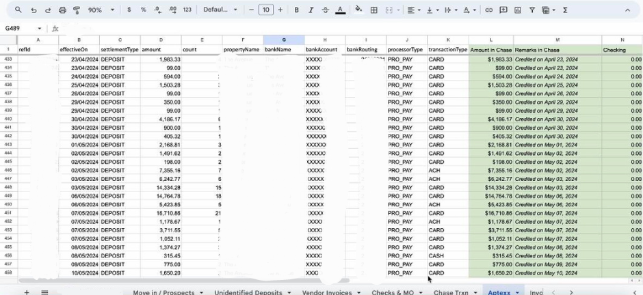Select the refId header cell
The image size is (643, 295).
point(38,49)
